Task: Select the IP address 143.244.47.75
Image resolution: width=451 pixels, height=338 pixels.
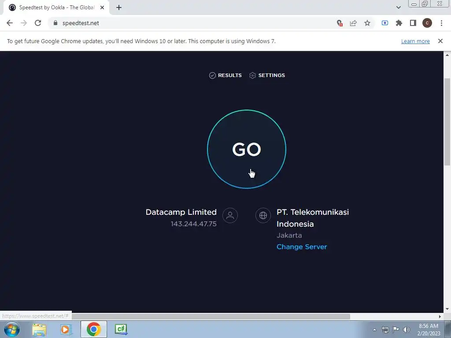Action: click(194, 224)
